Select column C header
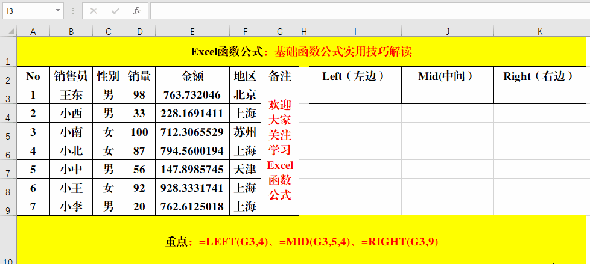 109,32
